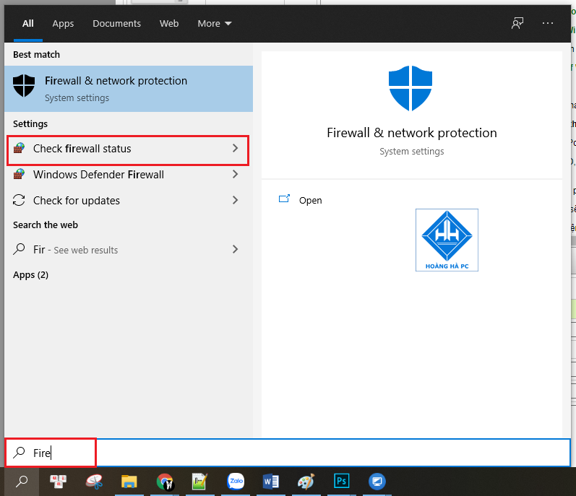The width and height of the screenshot is (576, 496).
Task: Select Fir - See web results
Action: point(128,250)
